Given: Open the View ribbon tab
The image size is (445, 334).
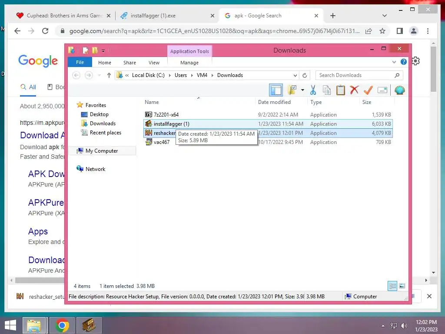Looking at the screenshot, I should (154, 63).
